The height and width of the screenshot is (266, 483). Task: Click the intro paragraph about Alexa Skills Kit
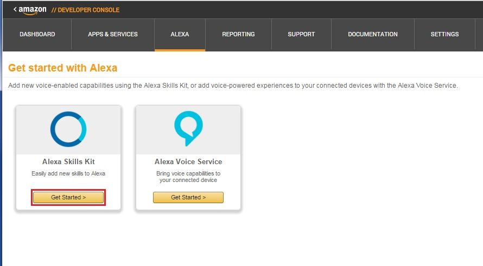pos(233,86)
